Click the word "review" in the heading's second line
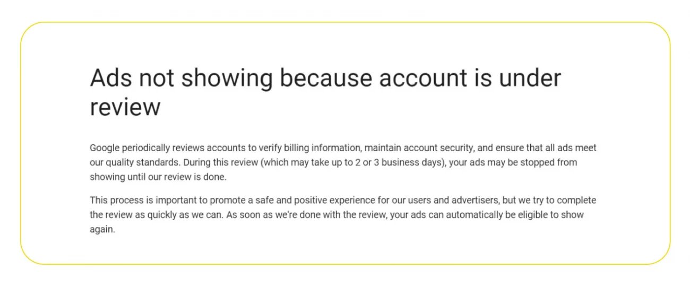Screen dimensions: 690x287 (x=125, y=107)
